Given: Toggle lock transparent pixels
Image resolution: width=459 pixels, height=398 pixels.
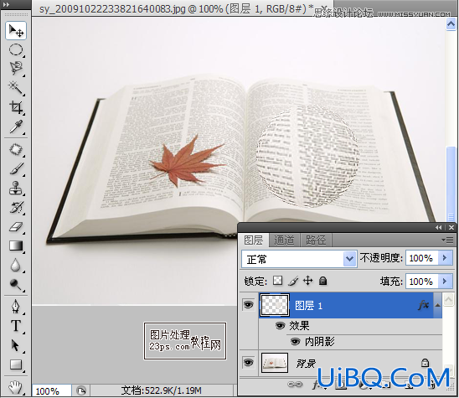Looking at the screenshot, I should point(277,281).
